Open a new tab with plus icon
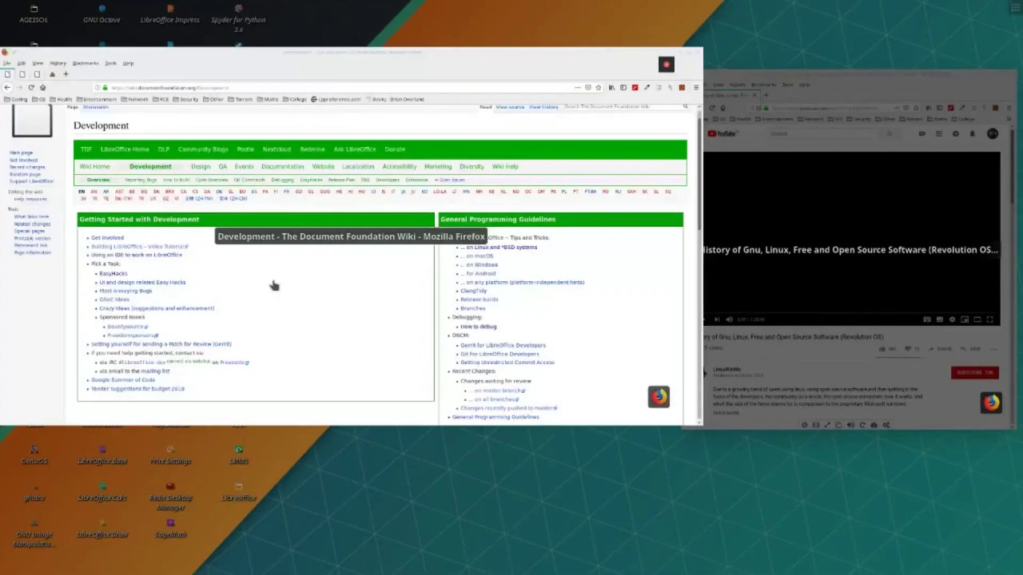Viewport: 1023px width, 575px height. (66, 74)
